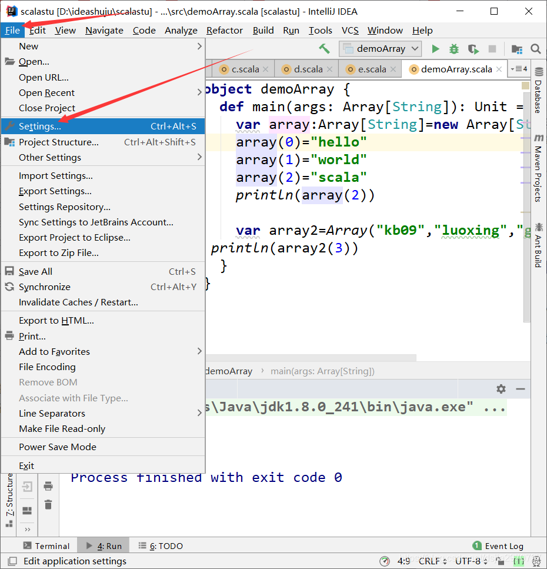Screen dimensions: 547x569
Task: Select Invalidate Caches / Restart...
Action: click(103, 302)
